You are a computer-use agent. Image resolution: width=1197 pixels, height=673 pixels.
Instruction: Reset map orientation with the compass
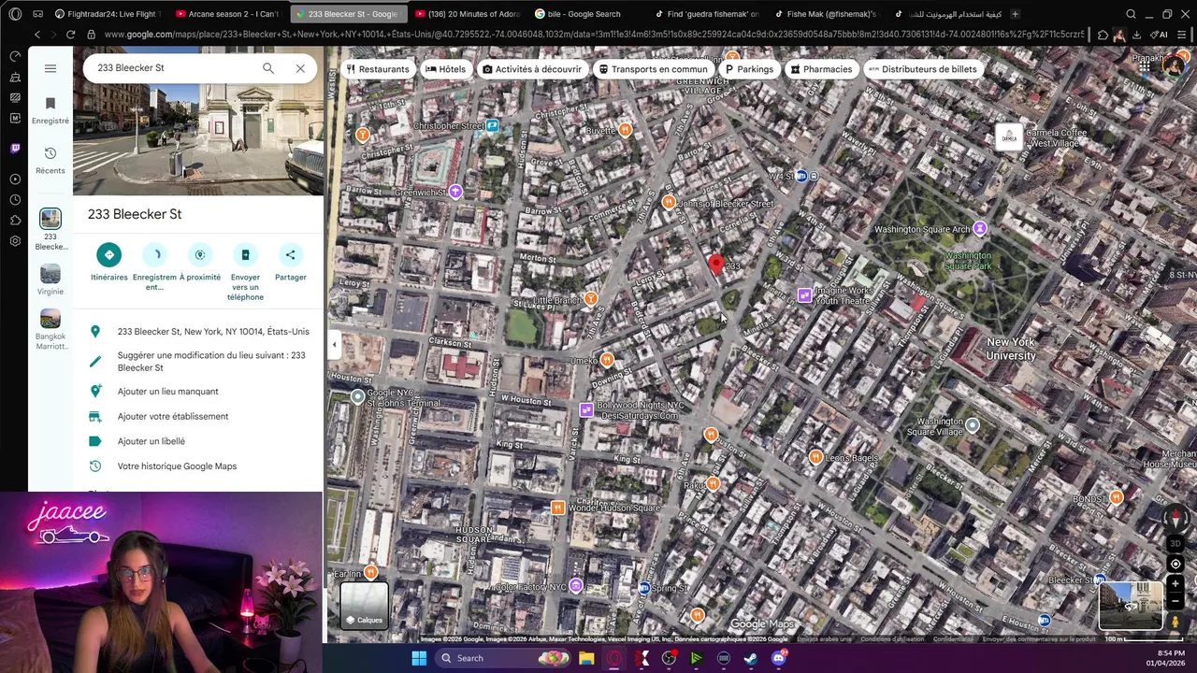pyautogui.click(x=1176, y=517)
